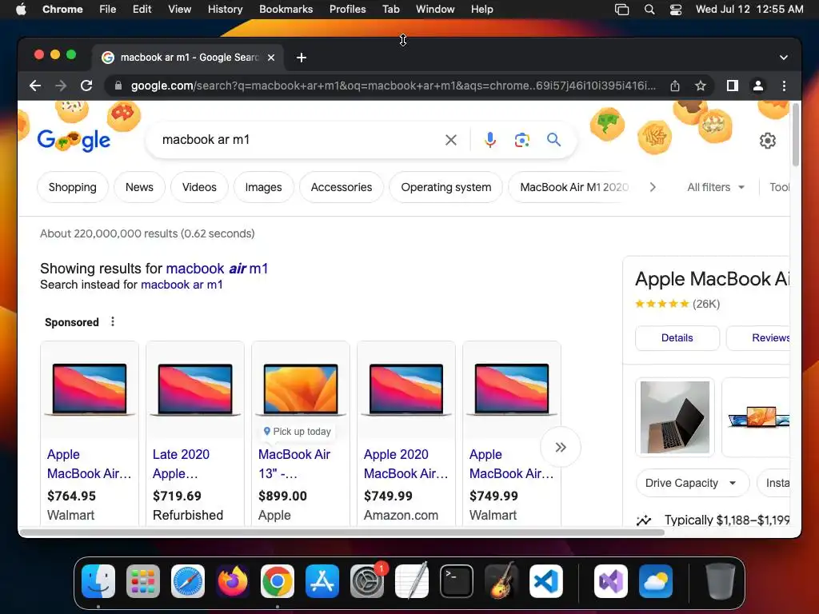Viewport: 819px width, 614px height.
Task: Click the Chrome address bar URL
Action: coord(393,86)
